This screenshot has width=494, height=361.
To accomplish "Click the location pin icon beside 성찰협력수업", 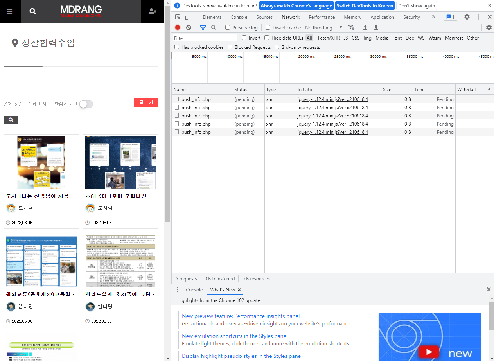I will click(15, 43).
